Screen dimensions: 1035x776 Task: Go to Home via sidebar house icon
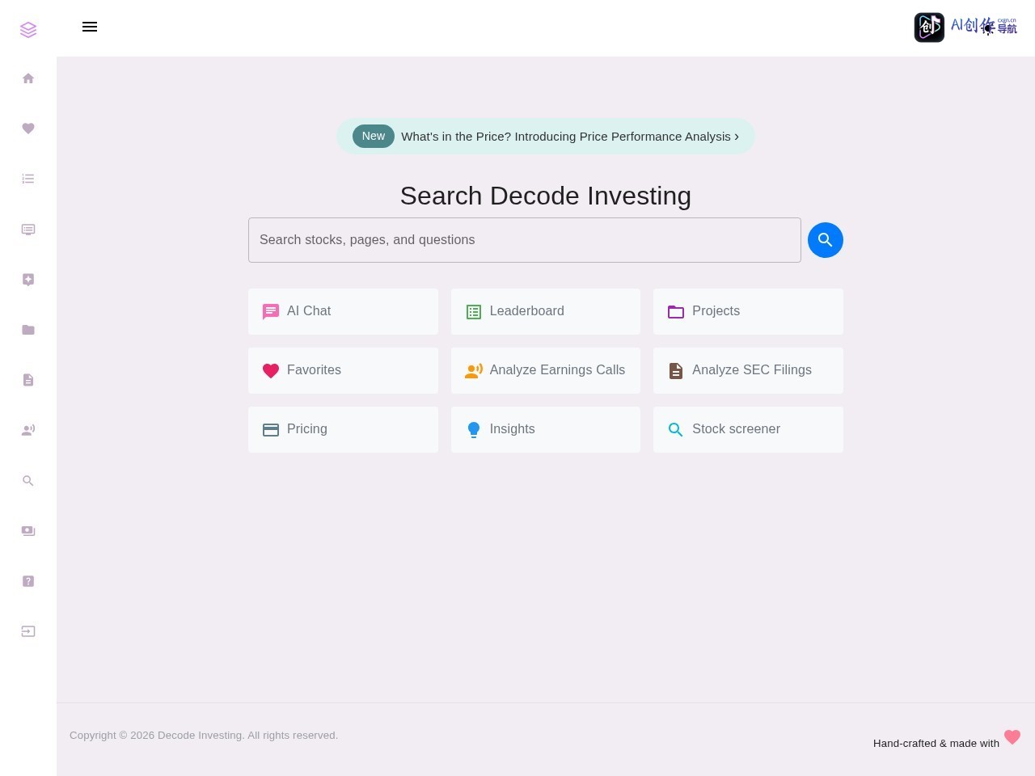(x=28, y=78)
